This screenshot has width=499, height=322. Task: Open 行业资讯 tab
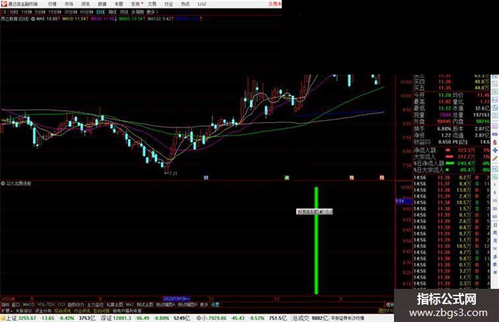tap(82, 310)
